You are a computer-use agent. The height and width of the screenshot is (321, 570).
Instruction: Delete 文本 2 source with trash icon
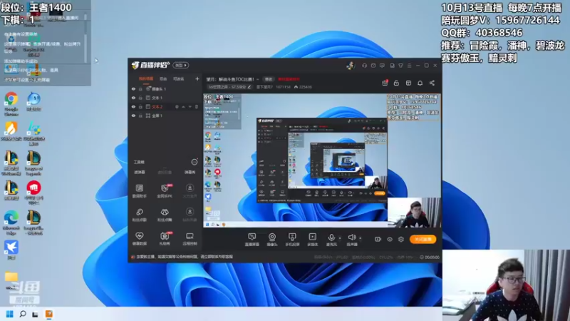[197, 106]
